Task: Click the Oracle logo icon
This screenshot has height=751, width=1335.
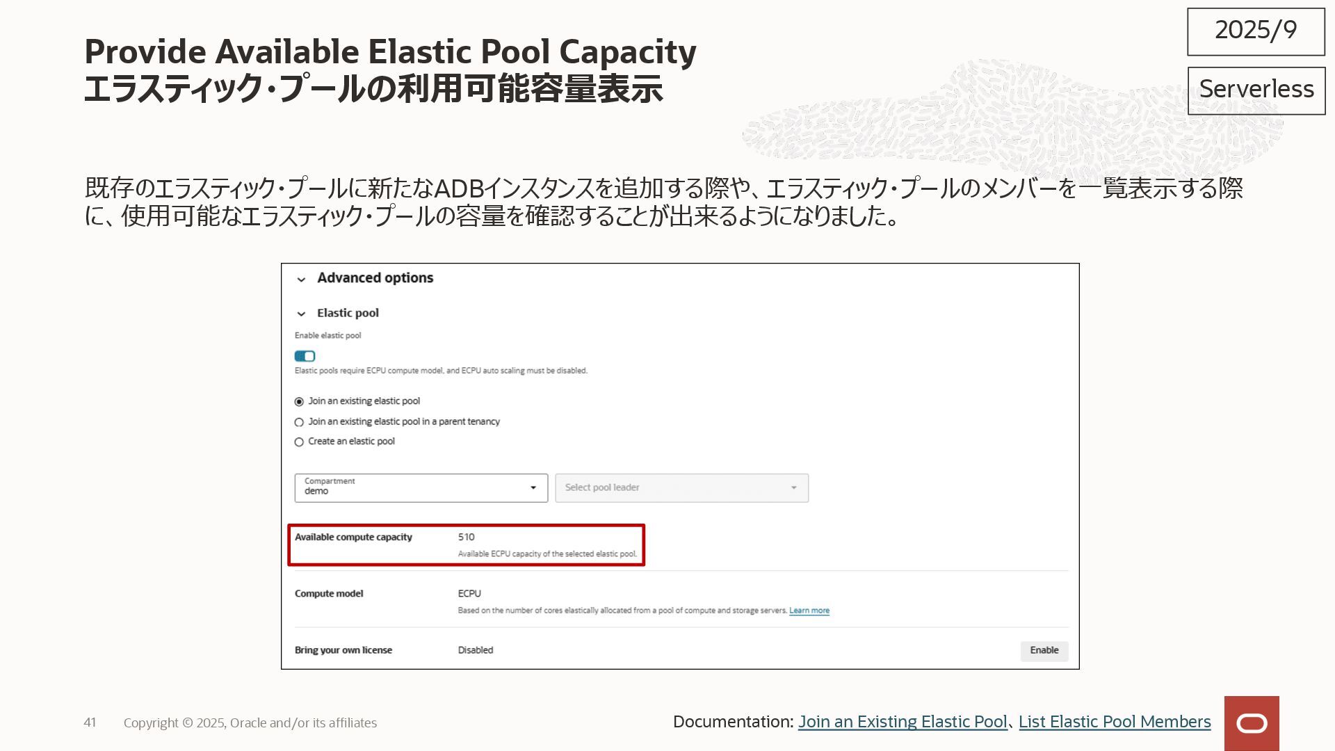Action: tap(1252, 723)
